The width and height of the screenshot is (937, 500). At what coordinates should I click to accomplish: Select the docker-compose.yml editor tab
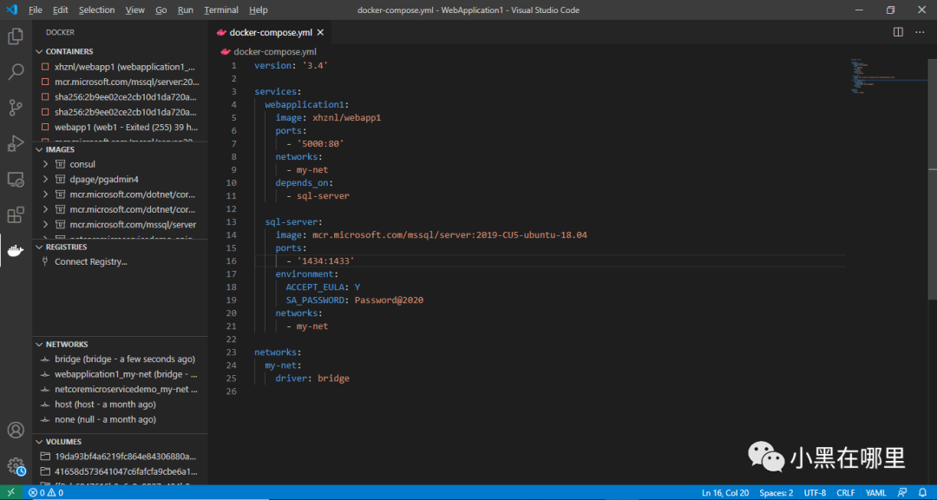[x=270, y=32]
